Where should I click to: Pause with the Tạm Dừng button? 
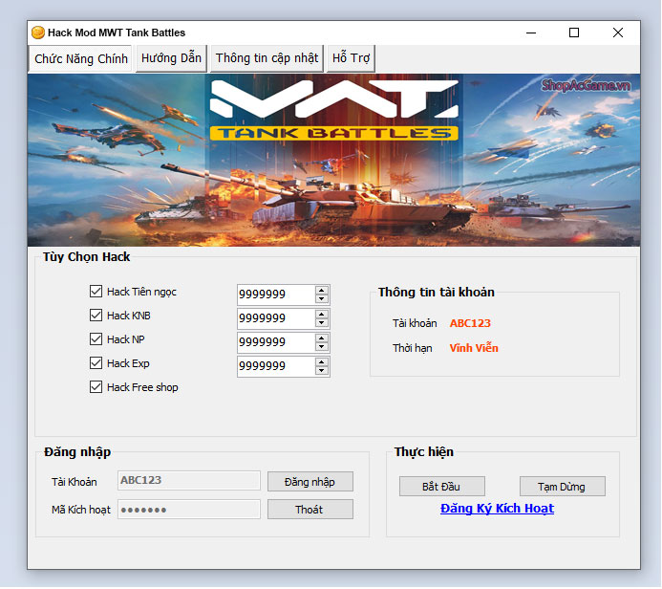563,487
